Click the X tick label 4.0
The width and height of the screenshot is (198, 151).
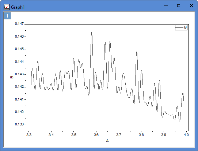tap(186, 135)
